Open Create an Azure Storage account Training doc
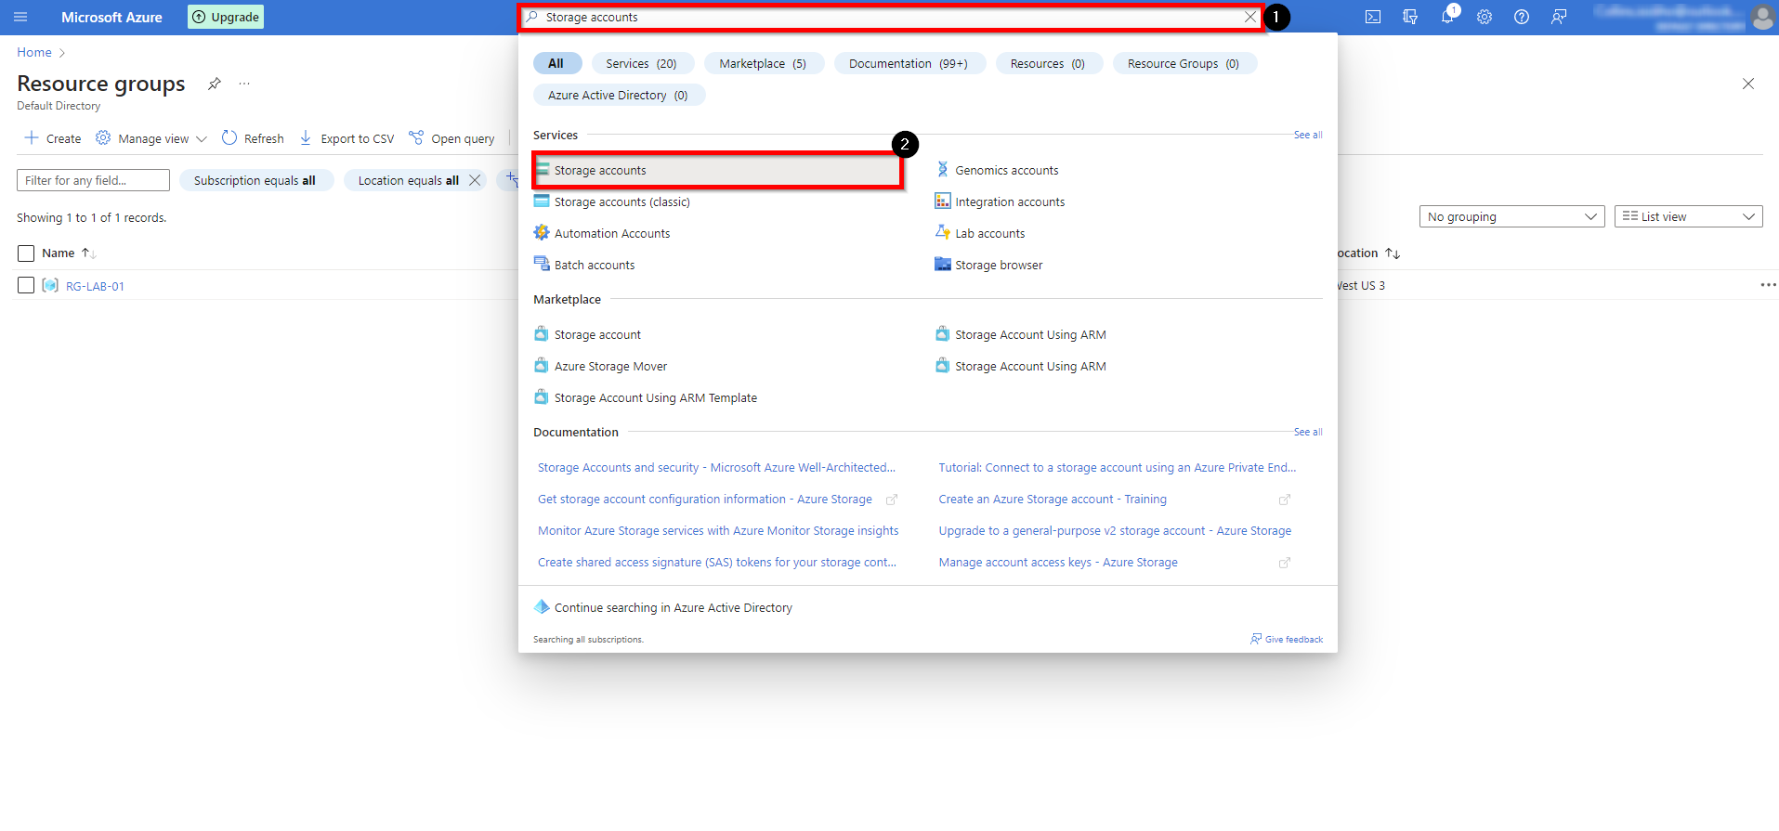1779x831 pixels. pos(1053,499)
